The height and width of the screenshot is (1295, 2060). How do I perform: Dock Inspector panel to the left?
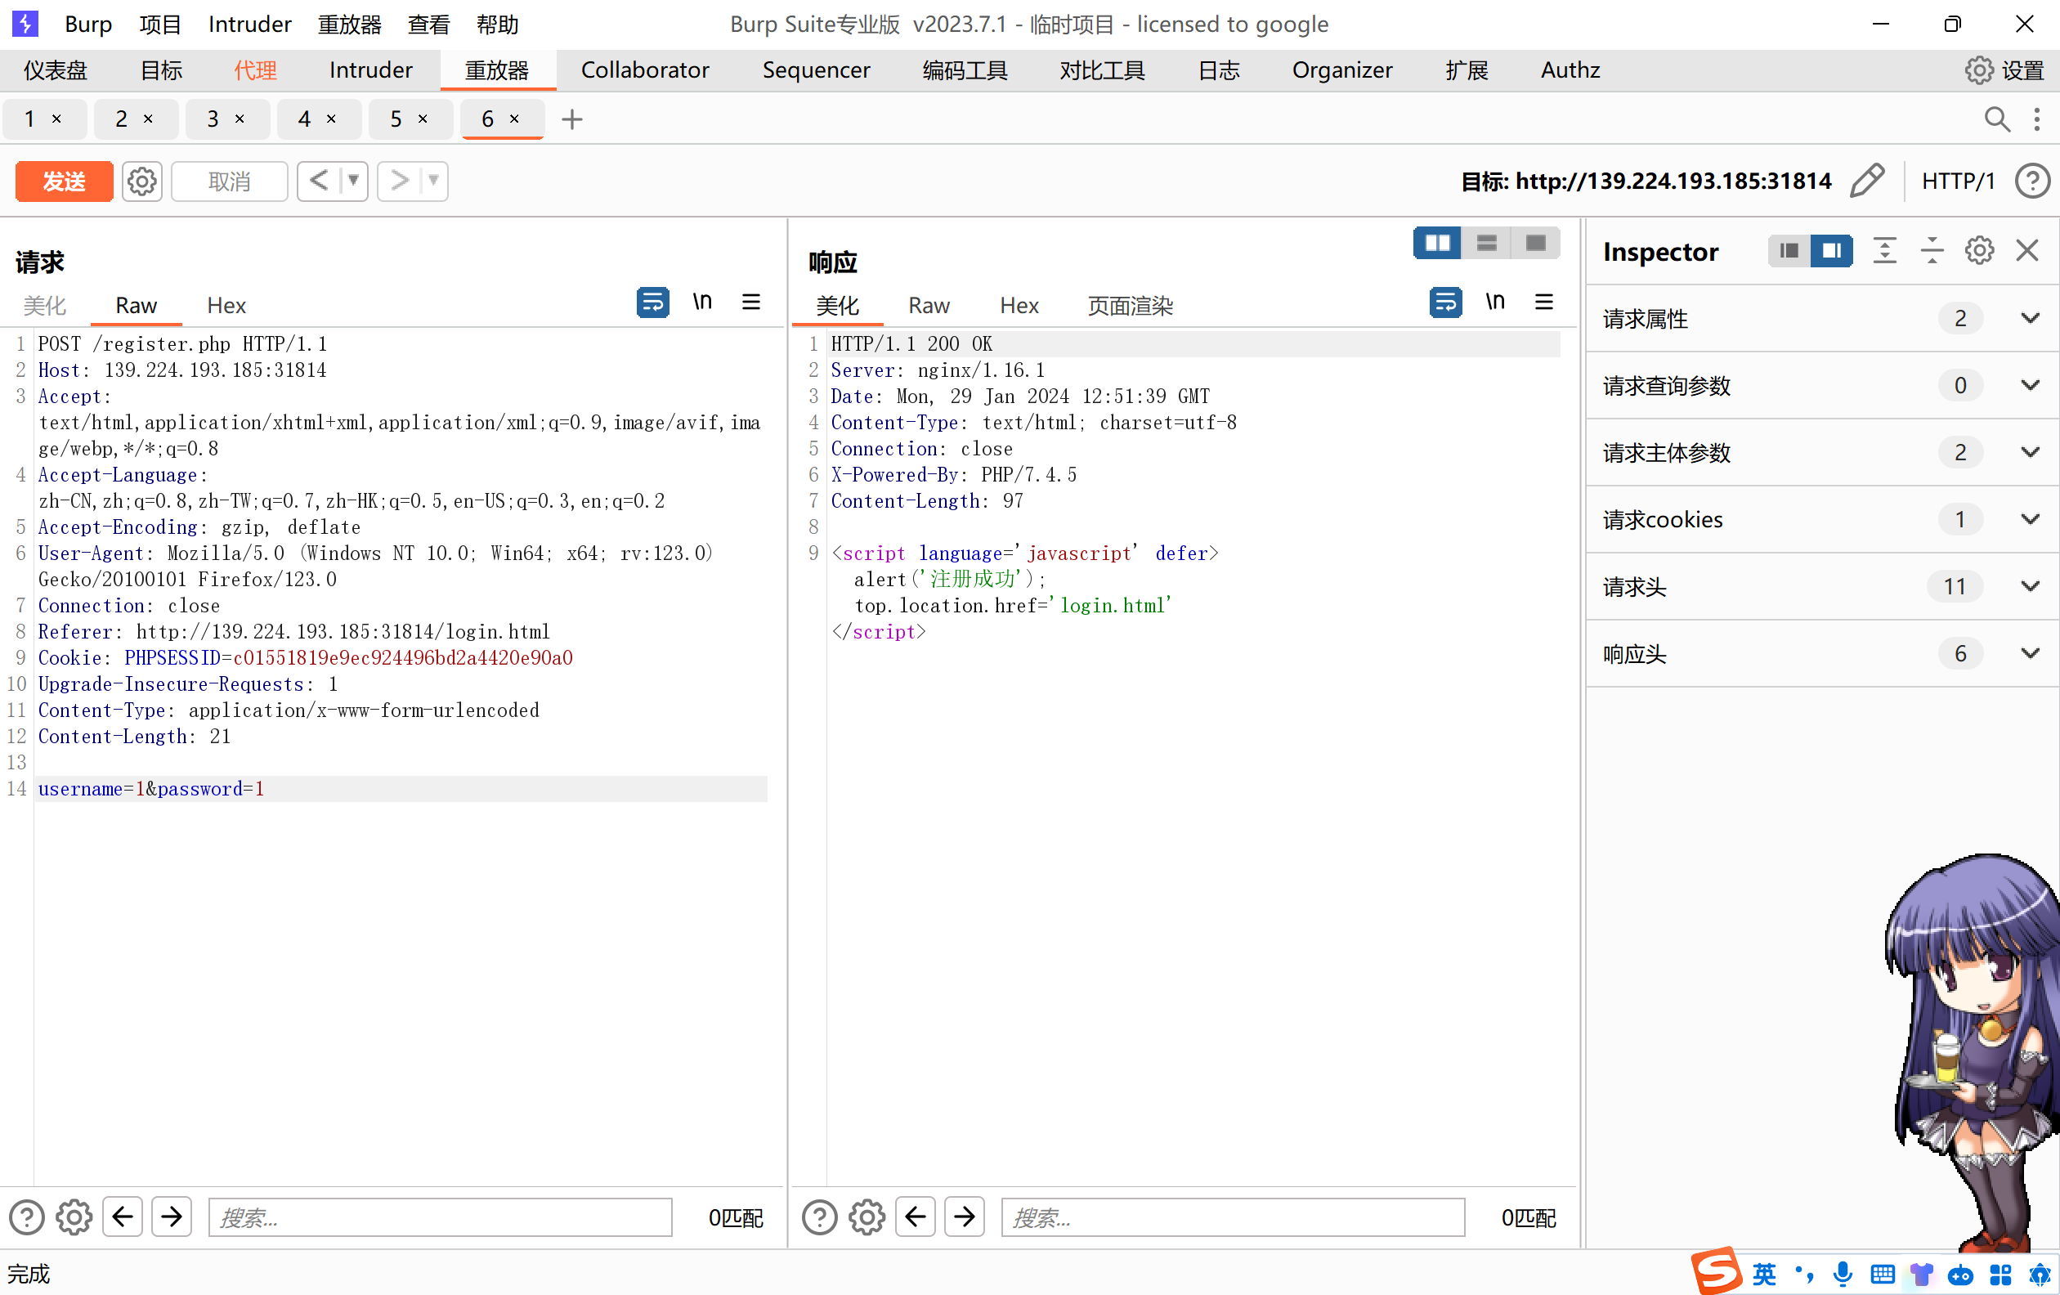tap(1789, 251)
